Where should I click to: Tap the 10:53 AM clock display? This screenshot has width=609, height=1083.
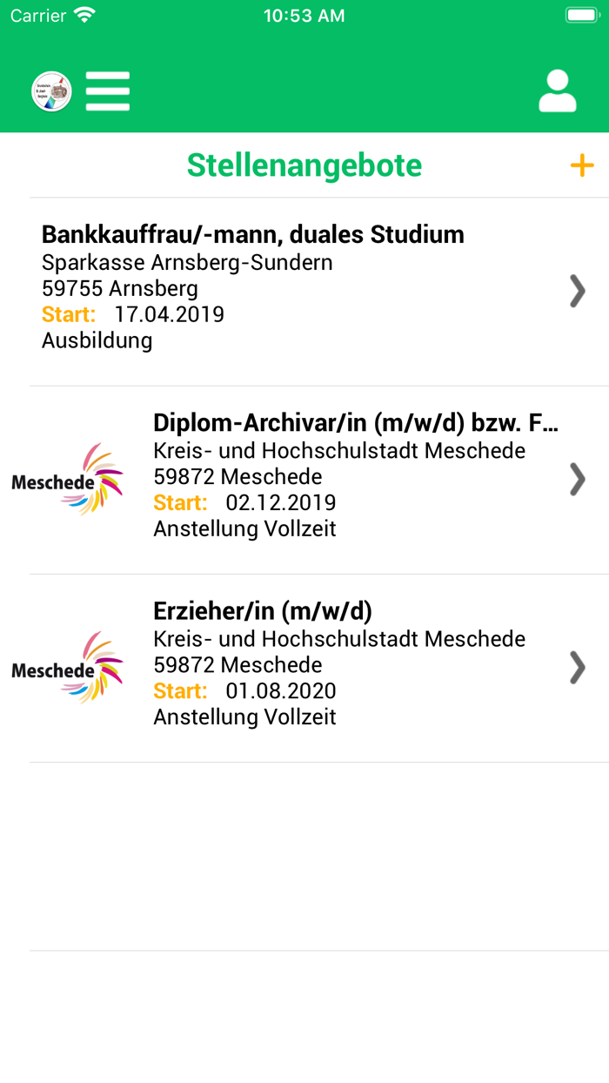point(304,15)
